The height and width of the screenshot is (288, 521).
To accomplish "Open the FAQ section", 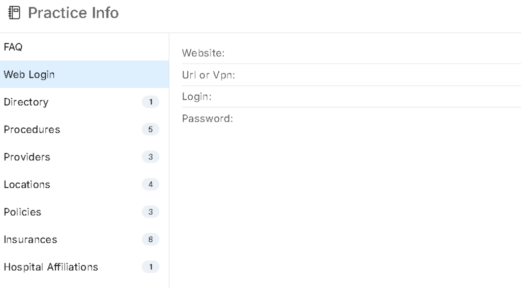I will pyautogui.click(x=84, y=47).
